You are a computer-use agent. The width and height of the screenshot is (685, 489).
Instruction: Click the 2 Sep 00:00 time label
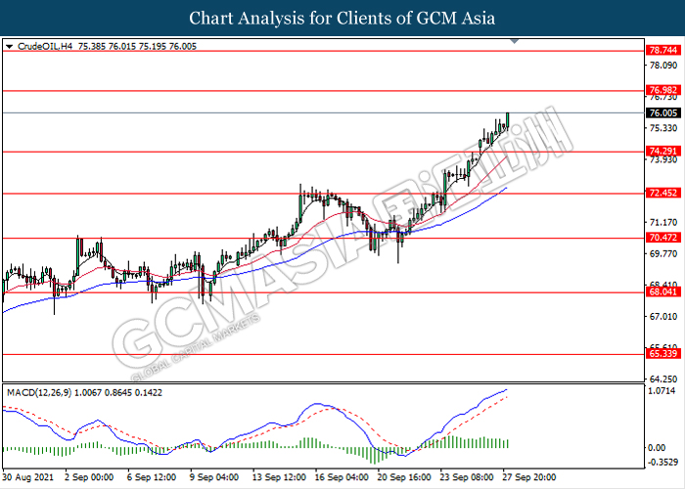coord(89,477)
